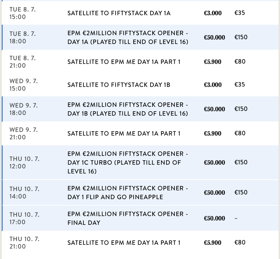Select the THU 10. 7. 12:00 date cell

click(24, 163)
